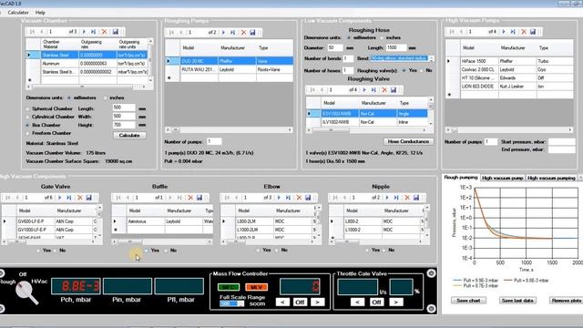Delete Vacuum Chamber record with red X
Screen dimensions: 583x328
coord(105,32)
